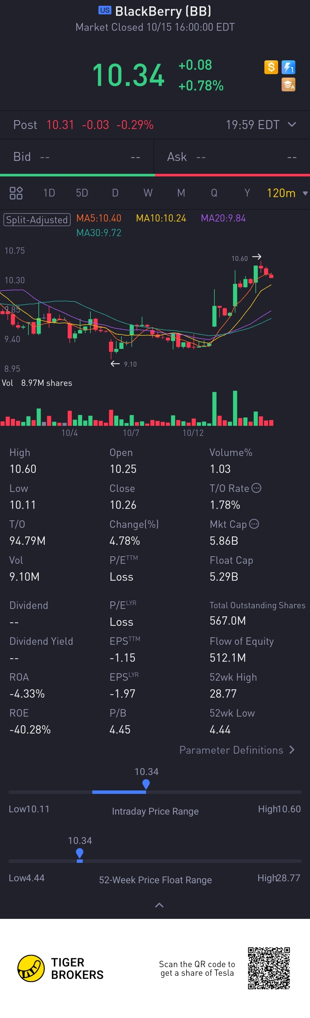Select the M monthly chart tab

181,193
